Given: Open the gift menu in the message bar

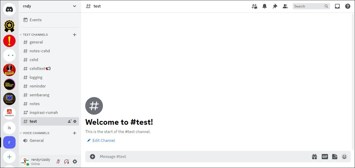Looking at the screenshot, I should tap(314, 156).
